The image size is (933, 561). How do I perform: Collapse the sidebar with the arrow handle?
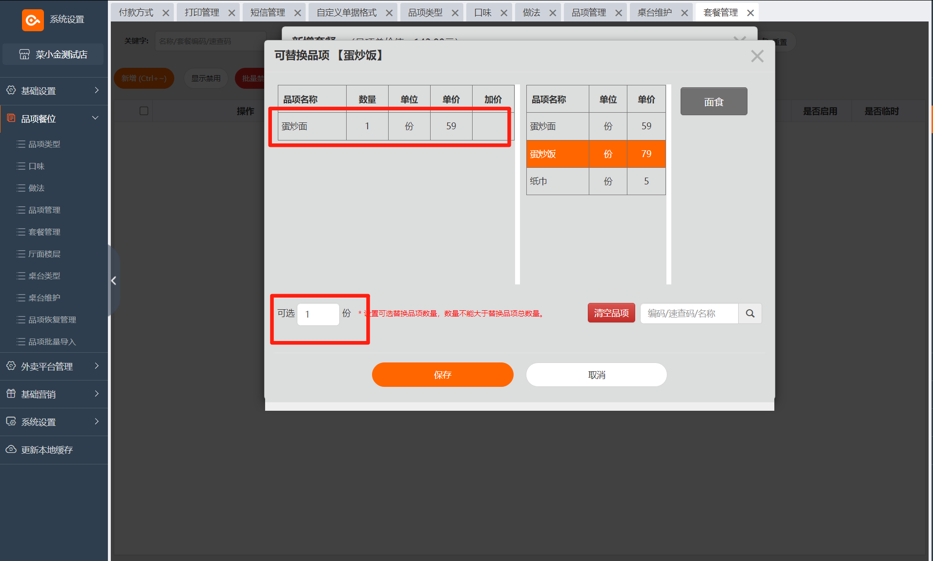[113, 280]
